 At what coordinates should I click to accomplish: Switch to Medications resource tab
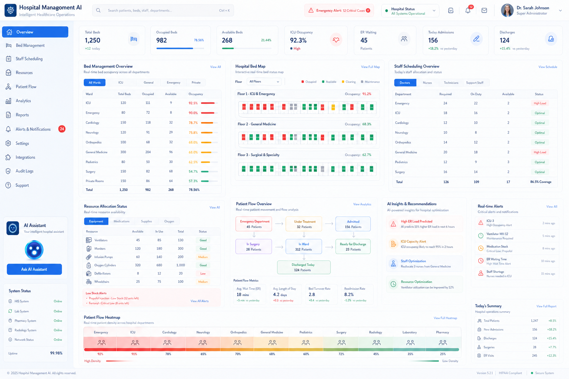122,221
